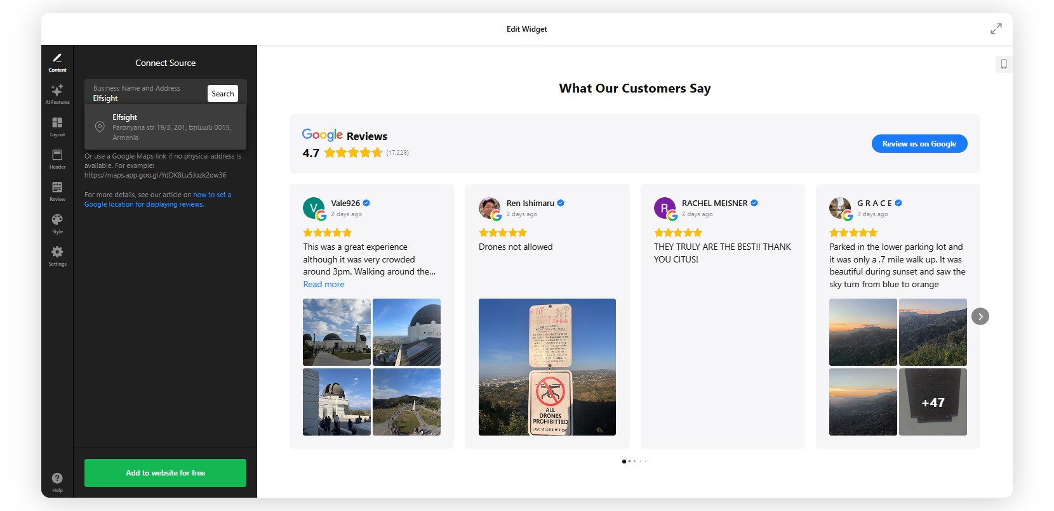Click Ren Ishimaru verified badge
1054x511 pixels.
click(561, 203)
